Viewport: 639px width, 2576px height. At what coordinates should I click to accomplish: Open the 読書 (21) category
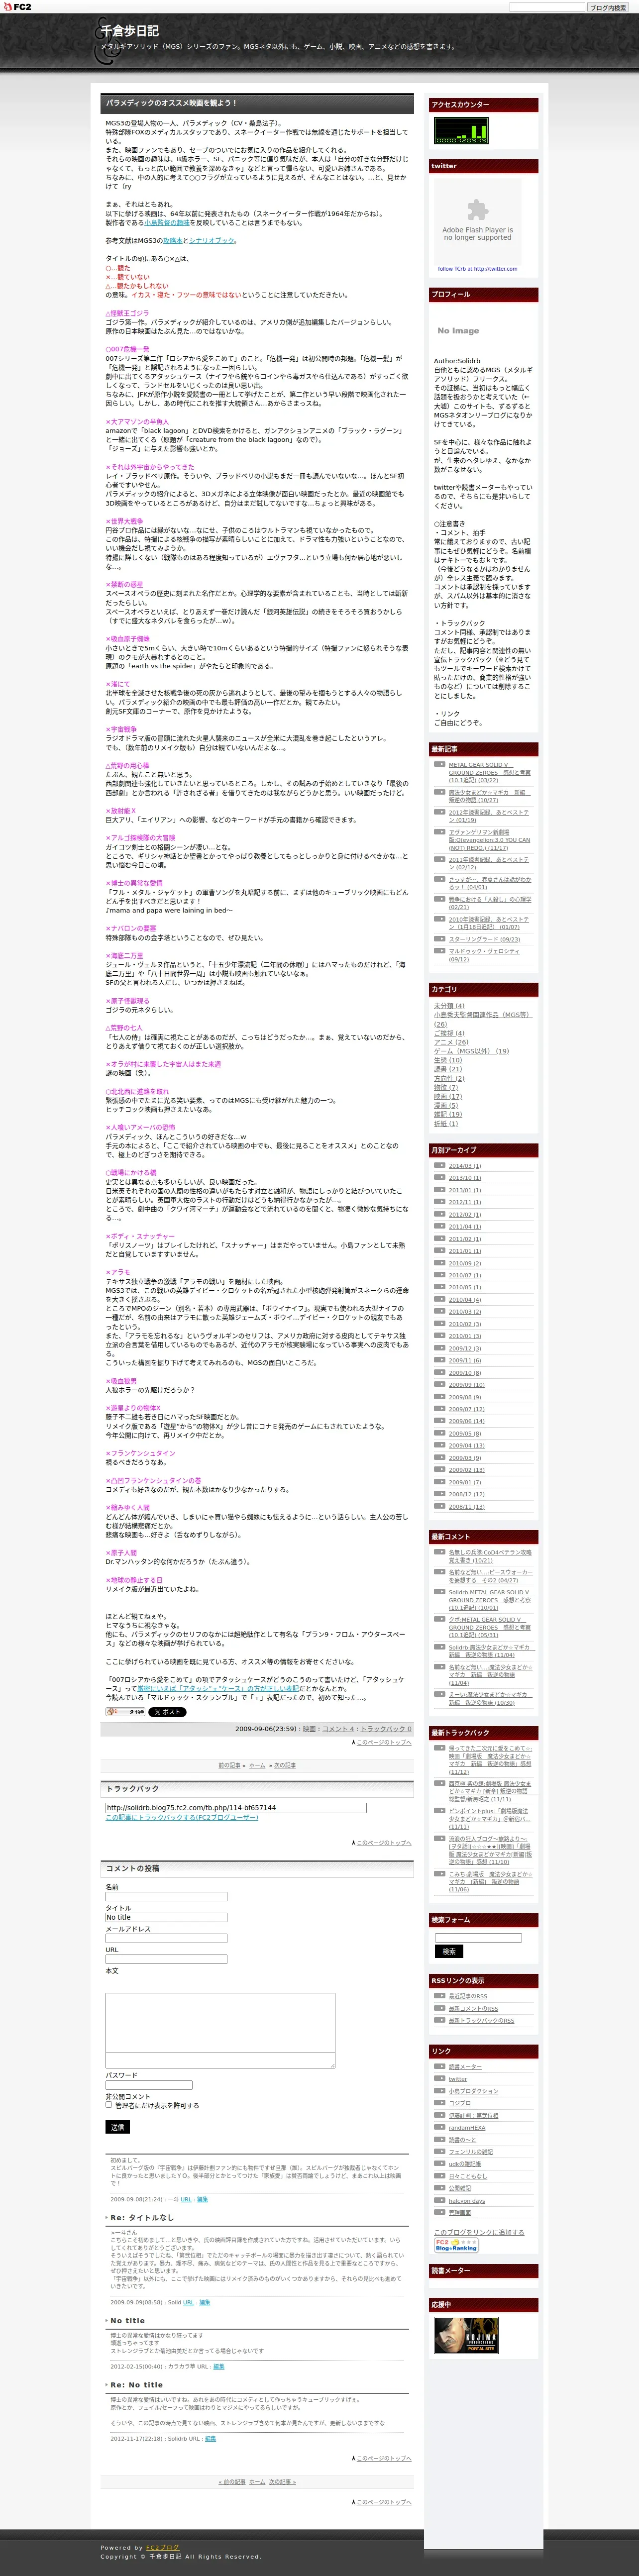click(x=447, y=1069)
